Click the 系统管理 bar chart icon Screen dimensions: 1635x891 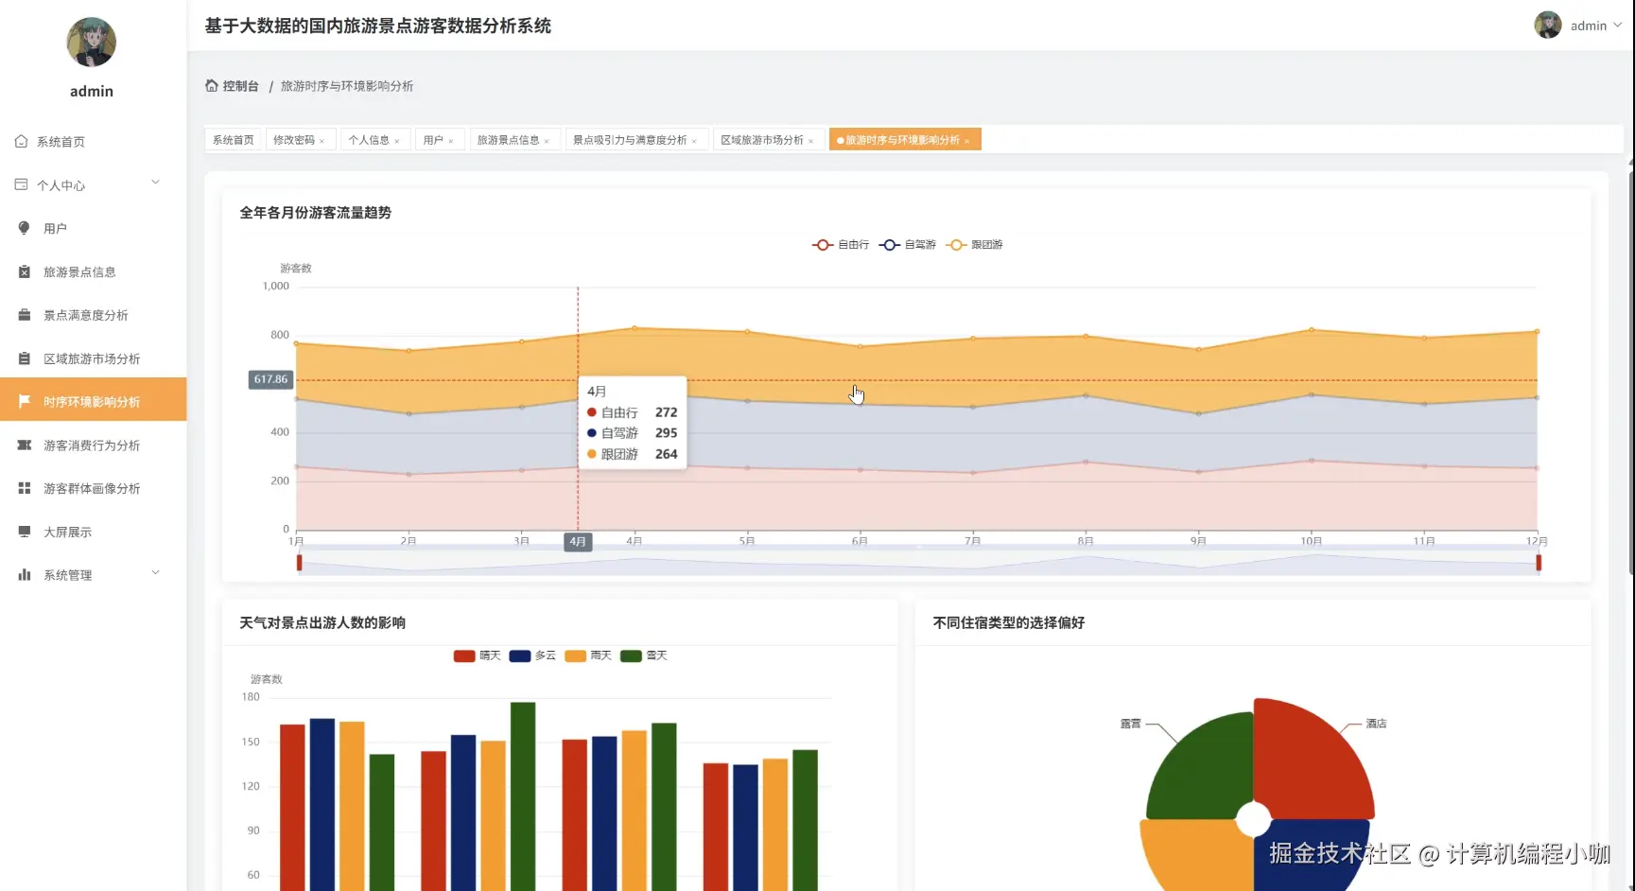click(x=25, y=574)
